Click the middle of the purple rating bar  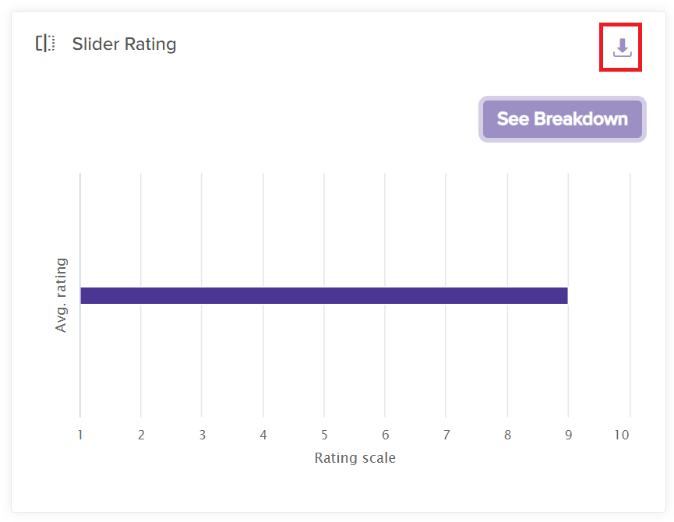[324, 295]
